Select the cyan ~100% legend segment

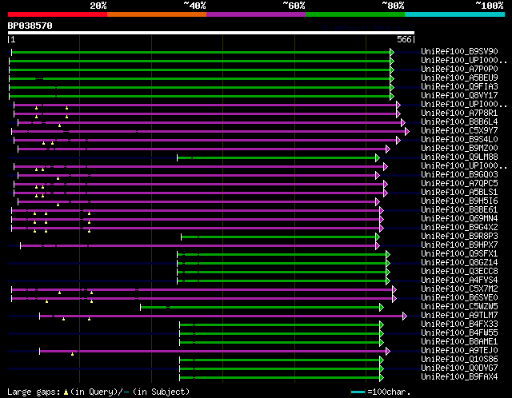coord(454,14)
